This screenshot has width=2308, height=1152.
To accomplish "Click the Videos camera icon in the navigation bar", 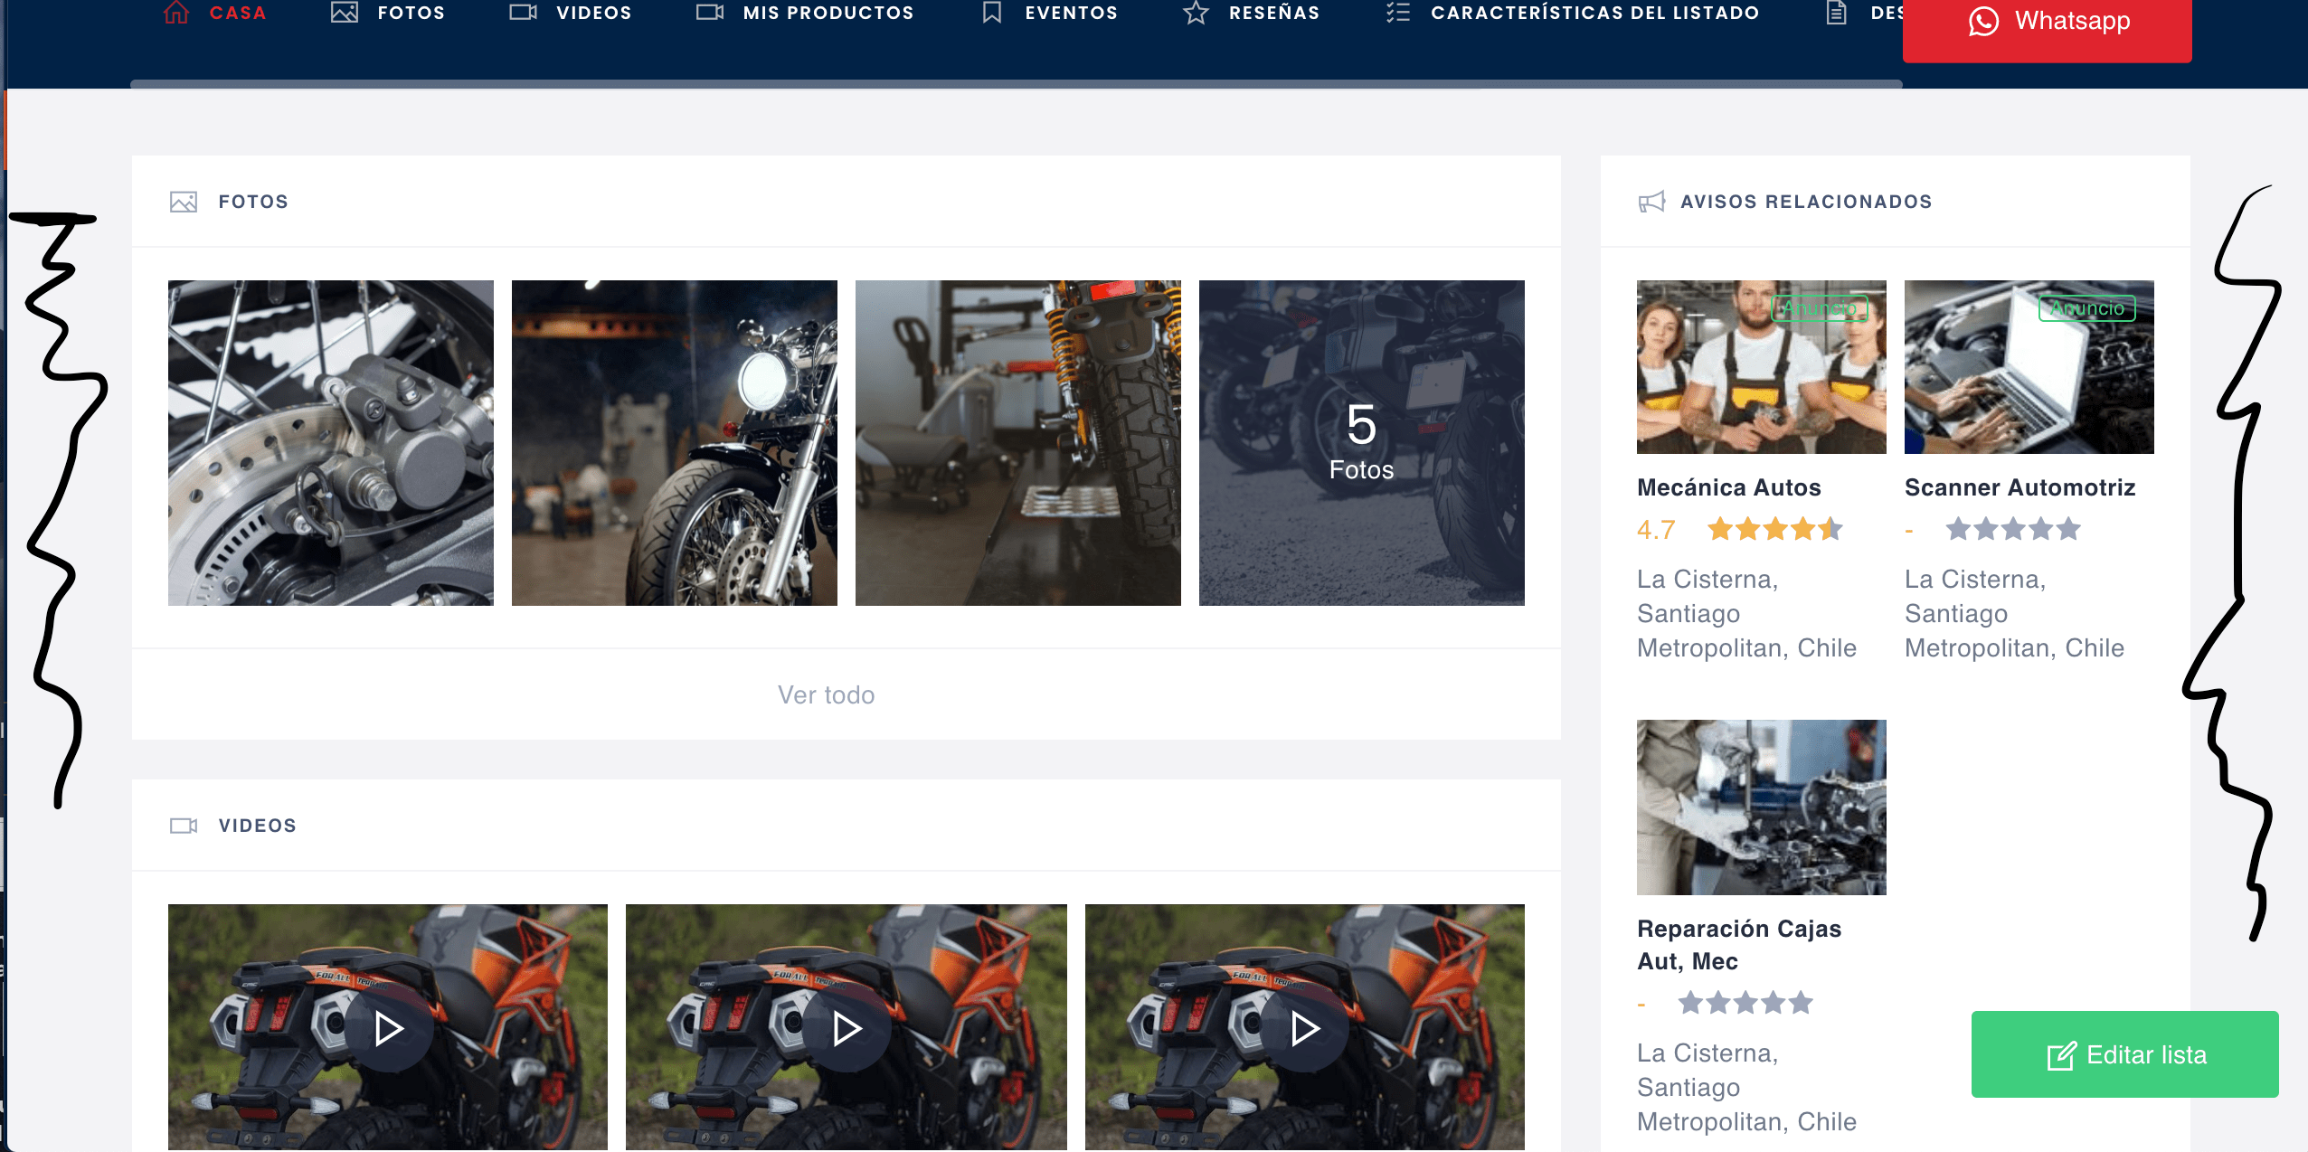I will coord(524,13).
